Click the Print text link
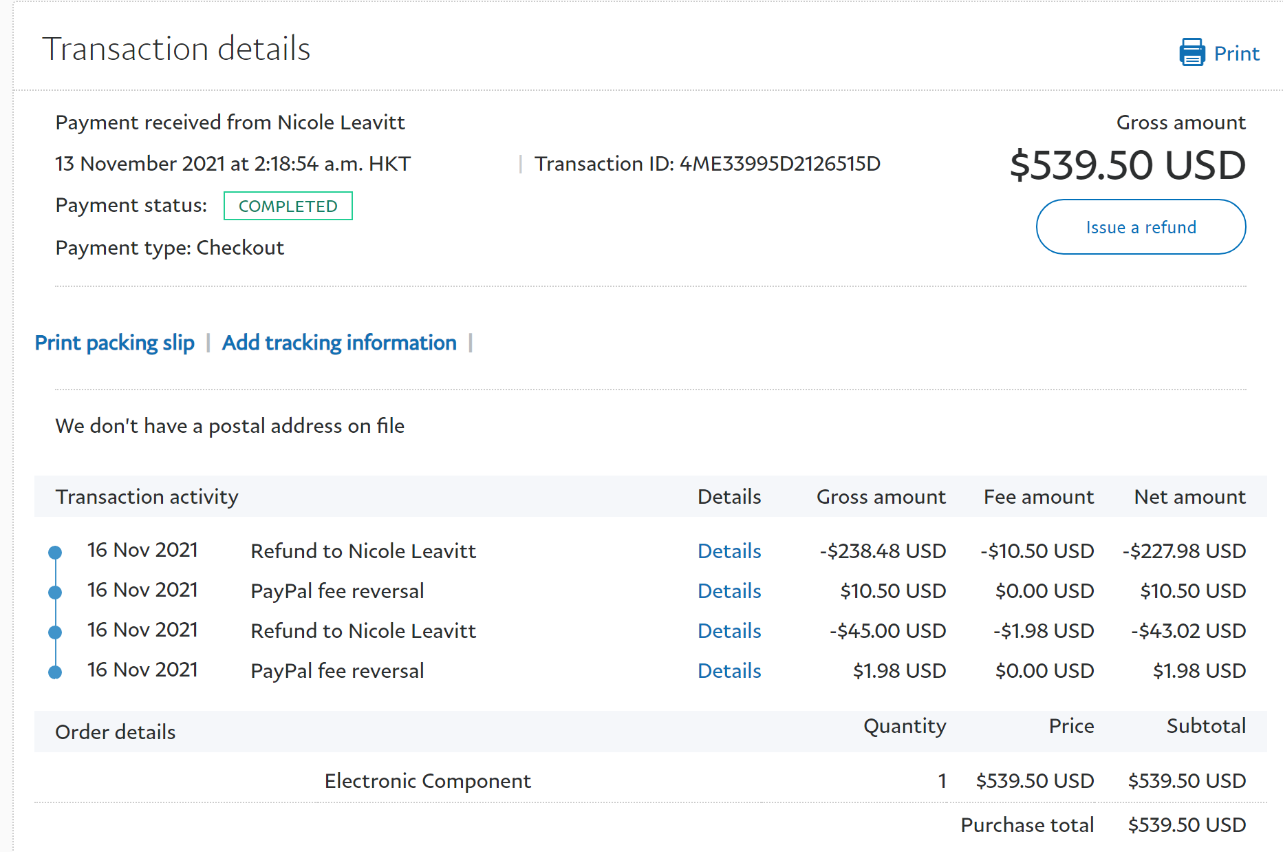Image resolution: width=1283 pixels, height=852 pixels. click(1236, 54)
